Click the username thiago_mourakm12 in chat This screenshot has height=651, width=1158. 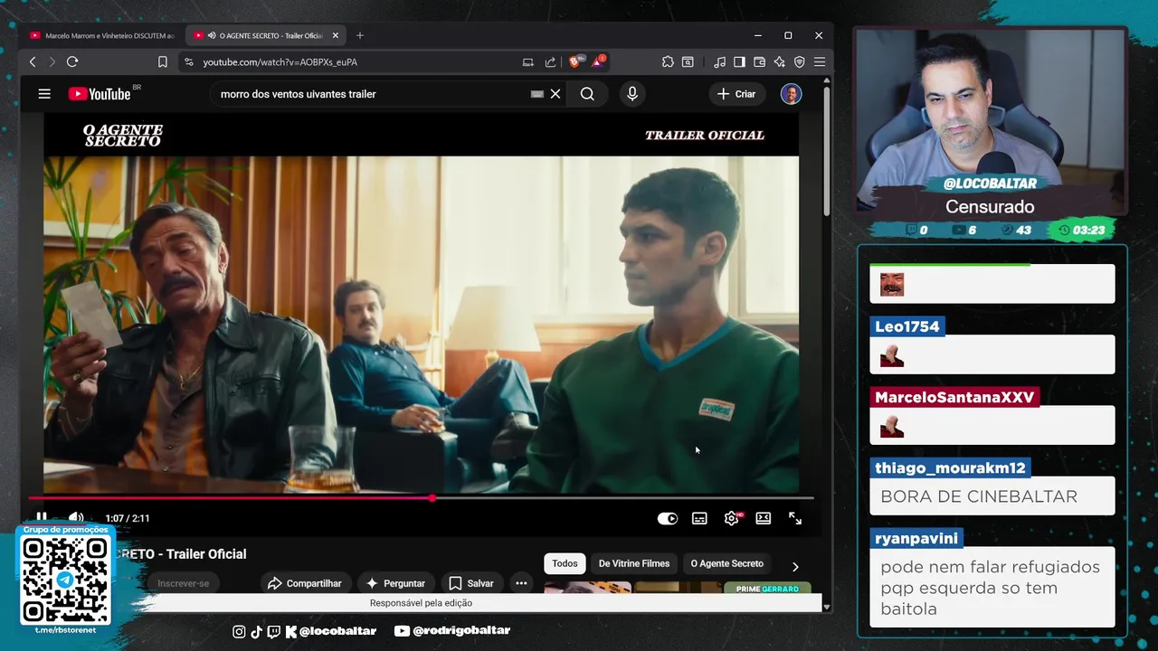[x=950, y=467]
